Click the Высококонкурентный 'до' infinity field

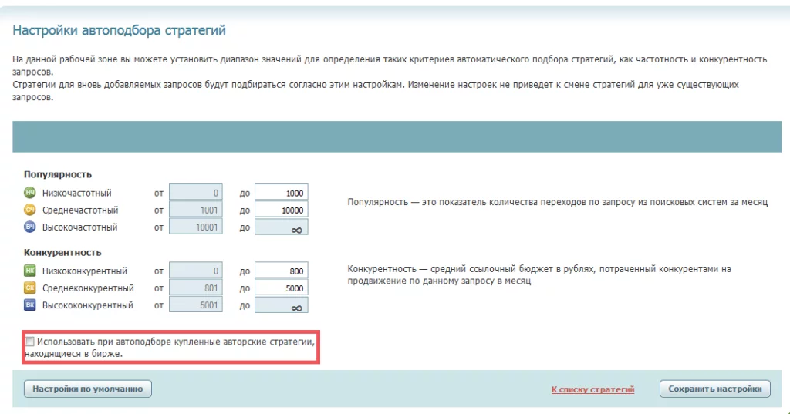point(281,305)
